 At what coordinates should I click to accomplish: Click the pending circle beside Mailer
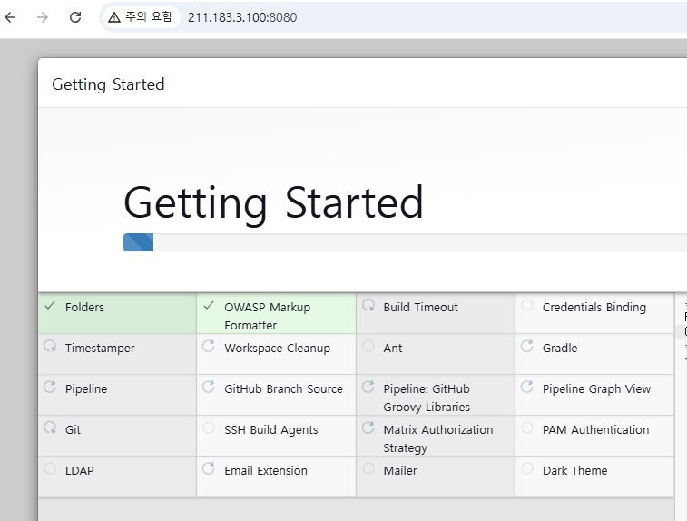click(x=368, y=468)
